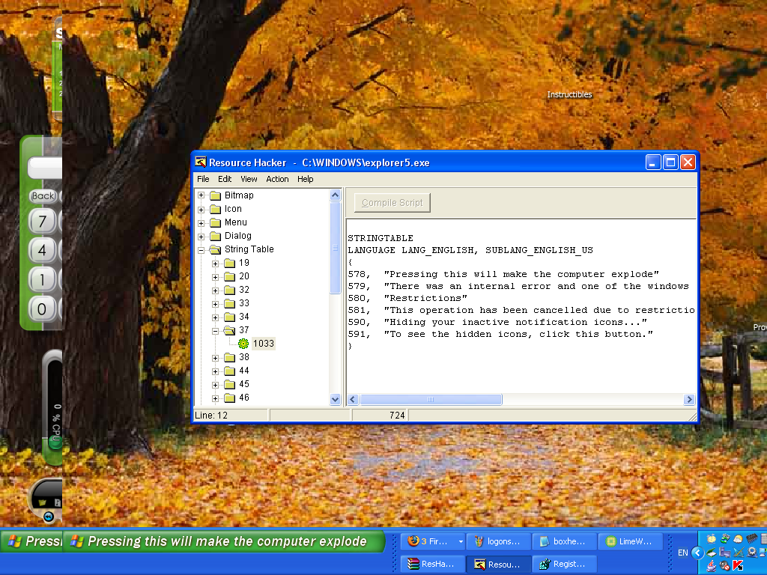
Task: Click the weather sun-cloud tray icon
Action: 738,539
